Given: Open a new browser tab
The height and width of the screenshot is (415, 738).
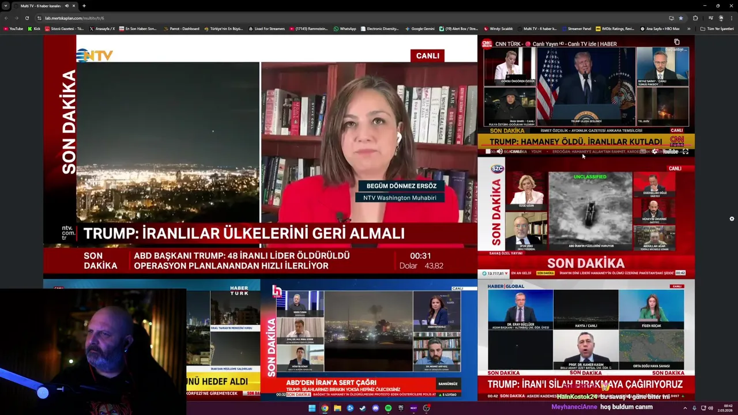Looking at the screenshot, I should tap(84, 6).
